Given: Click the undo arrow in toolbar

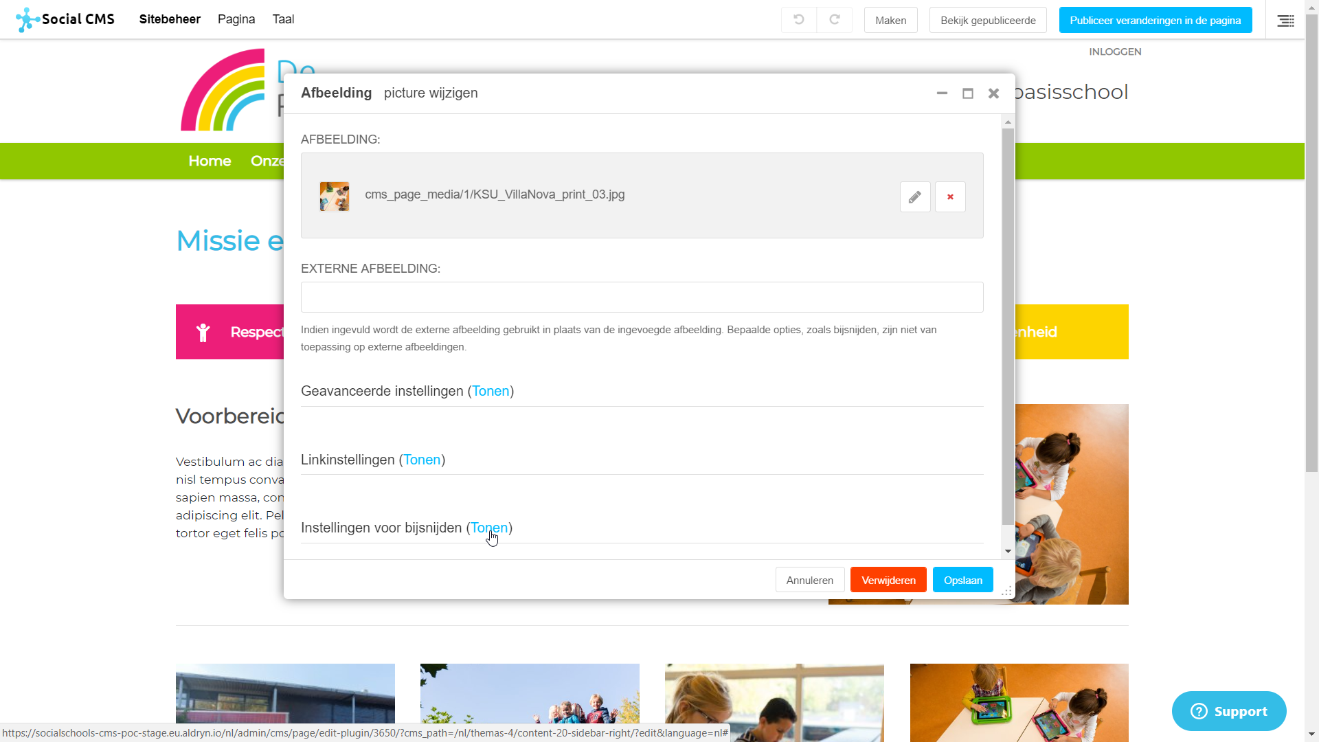Looking at the screenshot, I should click(x=799, y=20).
